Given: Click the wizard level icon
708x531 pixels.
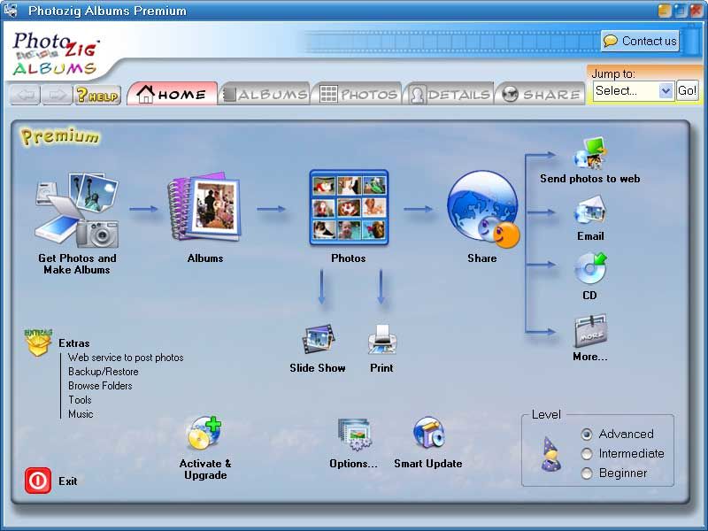Looking at the screenshot, I should point(550,454).
